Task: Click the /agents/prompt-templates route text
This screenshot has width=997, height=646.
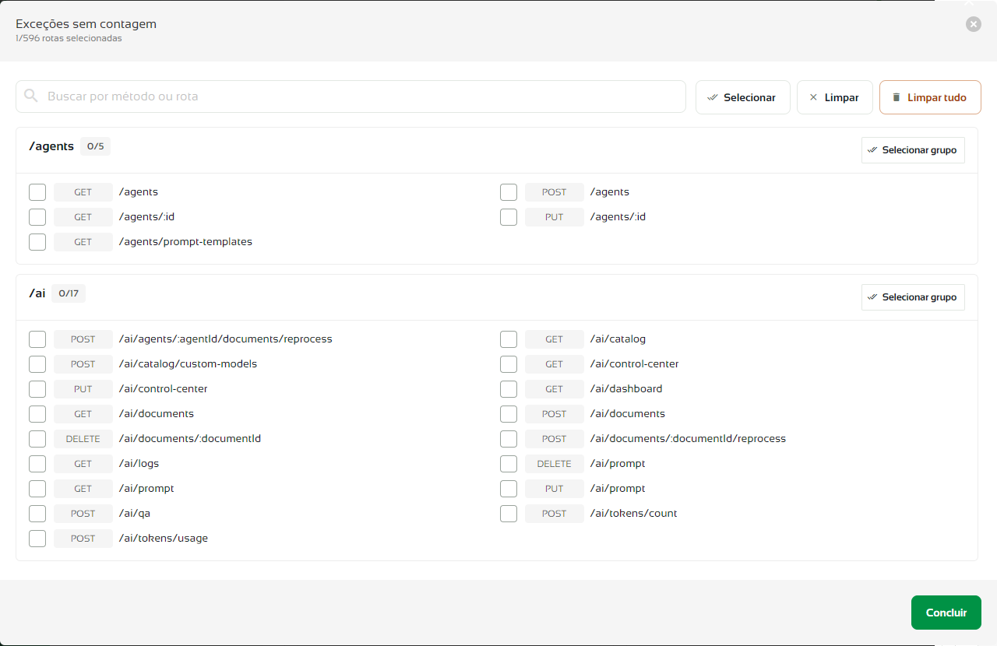Action: tap(185, 242)
